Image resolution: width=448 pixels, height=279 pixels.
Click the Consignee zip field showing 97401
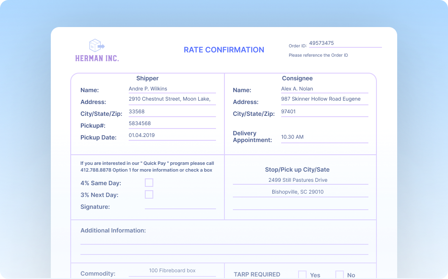pos(324,112)
